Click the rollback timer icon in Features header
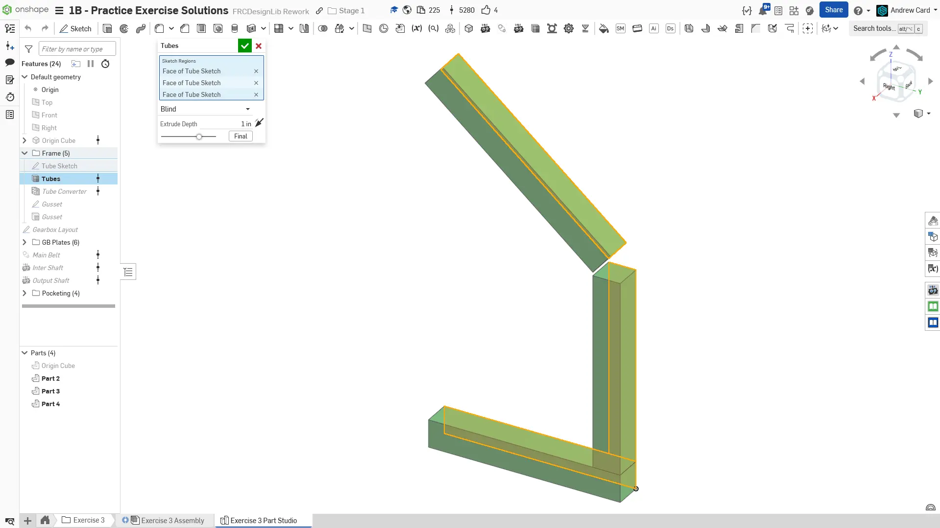This screenshot has width=940, height=528. point(105,64)
